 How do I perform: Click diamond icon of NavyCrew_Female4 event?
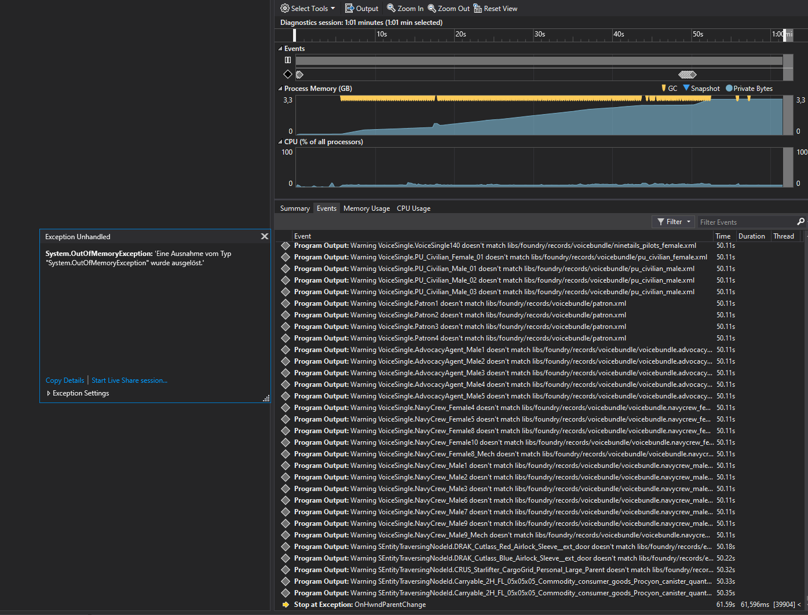tap(286, 408)
